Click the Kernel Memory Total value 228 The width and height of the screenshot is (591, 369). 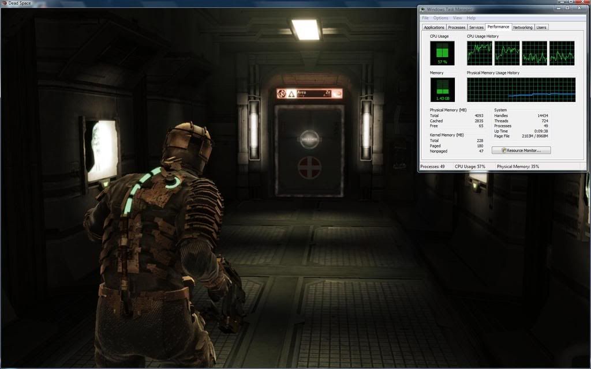coord(480,141)
